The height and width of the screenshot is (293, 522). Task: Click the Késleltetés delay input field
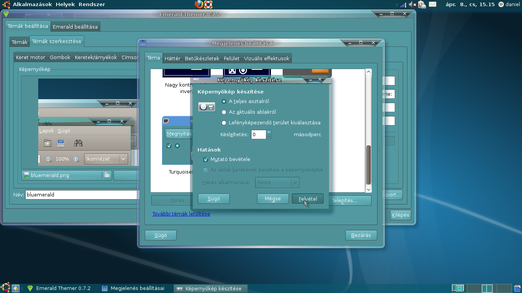coord(259,134)
